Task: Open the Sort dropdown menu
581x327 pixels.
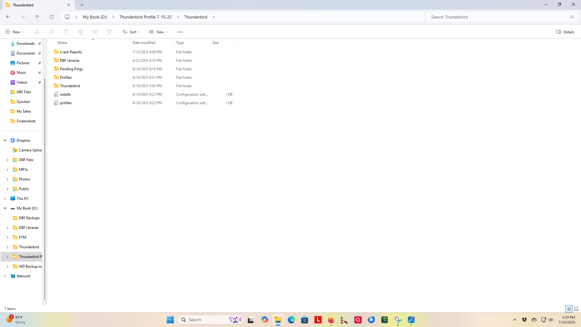Action: tap(132, 32)
